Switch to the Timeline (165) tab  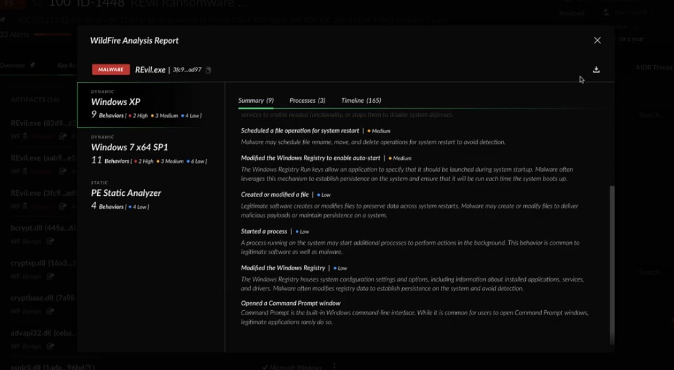[361, 100]
